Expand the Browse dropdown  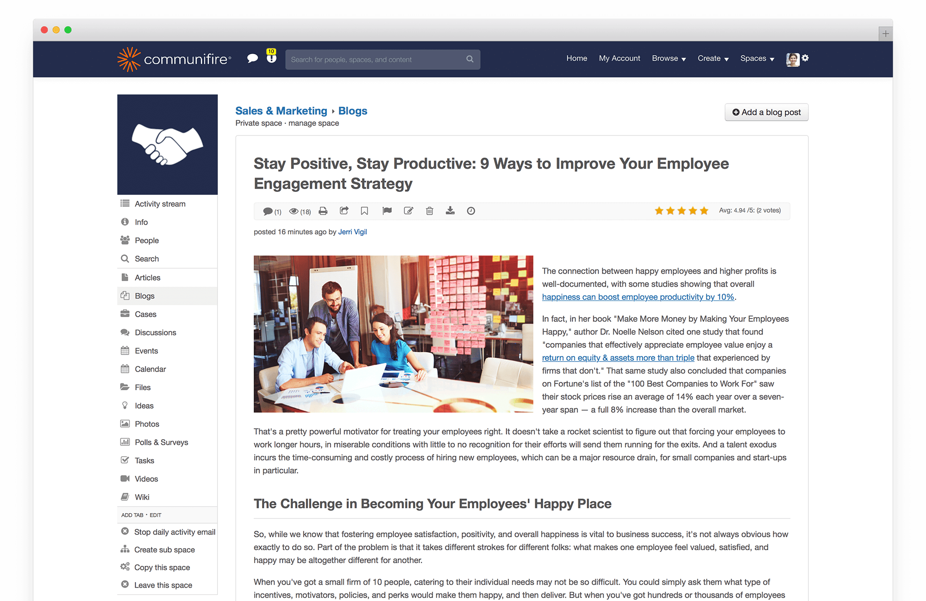(668, 58)
